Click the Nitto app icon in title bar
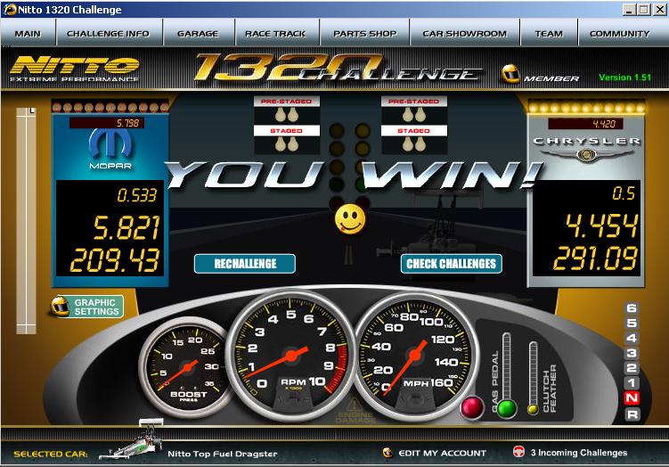Screen dimensions: 669x467 coord(10,10)
